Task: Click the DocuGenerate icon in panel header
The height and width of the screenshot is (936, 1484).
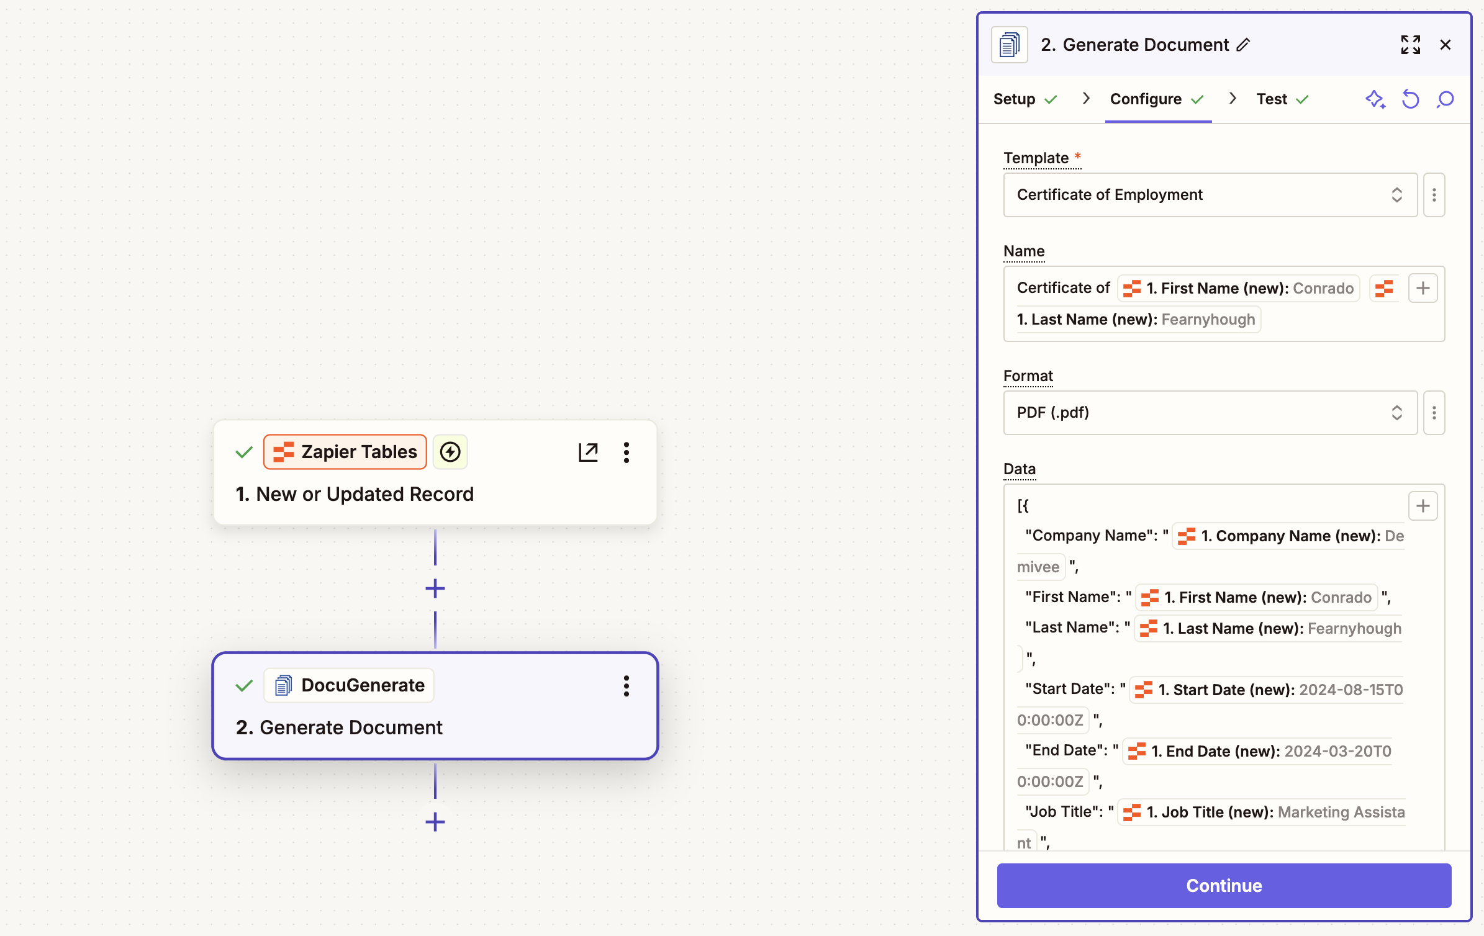Action: tap(1010, 45)
